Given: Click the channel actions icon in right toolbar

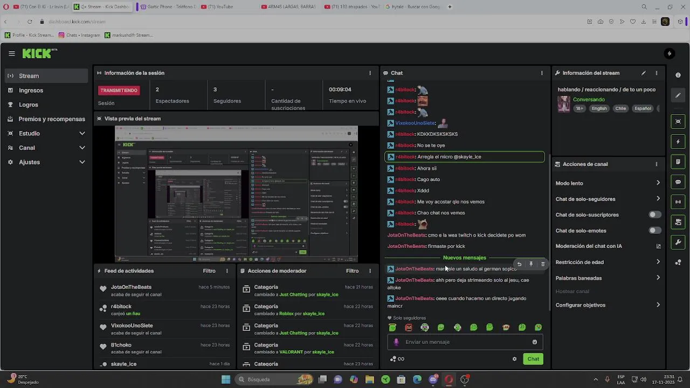Looking at the screenshot, I should 678,222.
